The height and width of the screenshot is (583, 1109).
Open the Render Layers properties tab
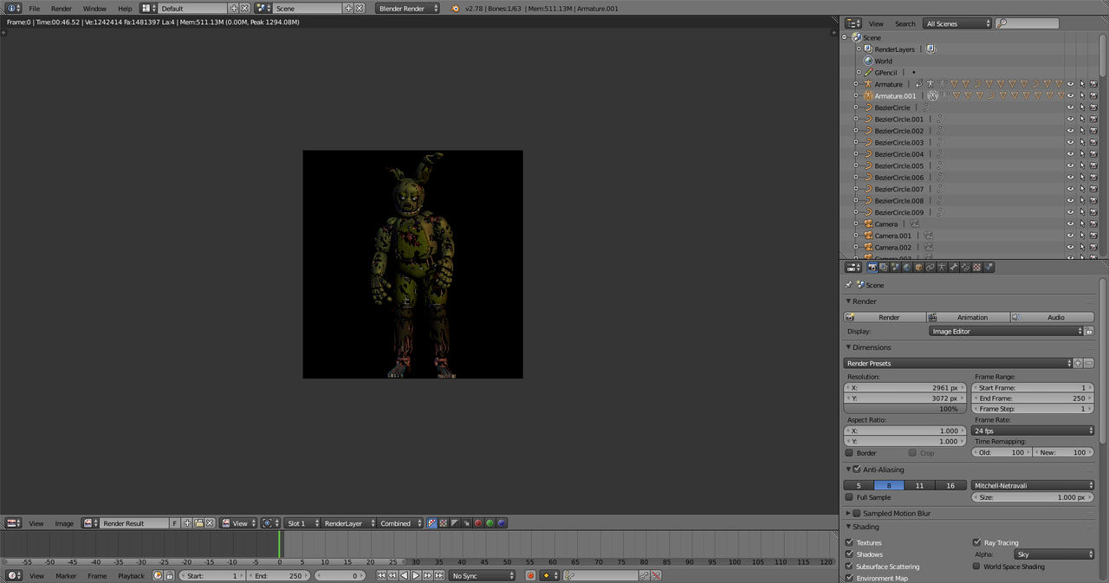click(x=884, y=267)
